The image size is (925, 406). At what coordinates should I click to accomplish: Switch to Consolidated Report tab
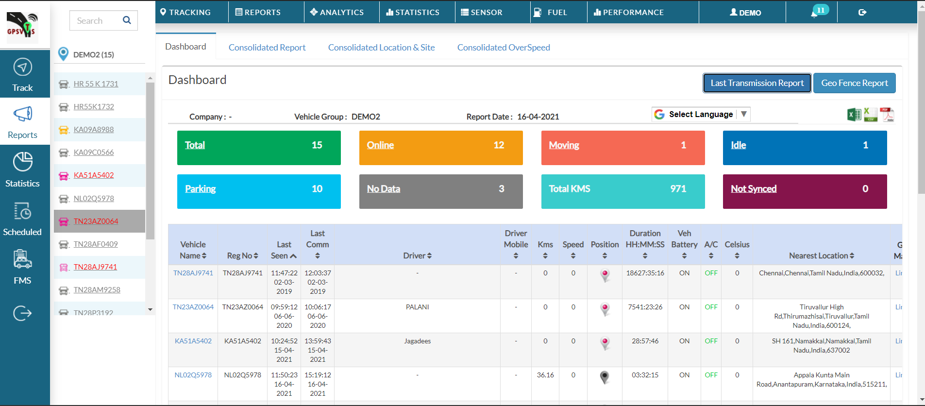(267, 47)
